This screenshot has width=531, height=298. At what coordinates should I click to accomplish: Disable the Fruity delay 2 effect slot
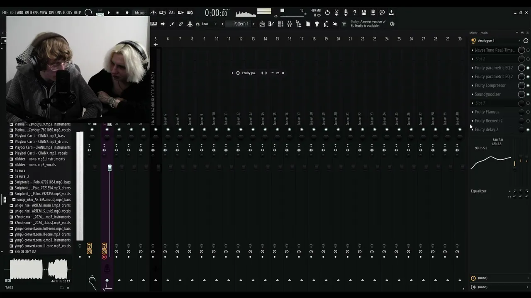tap(528, 130)
